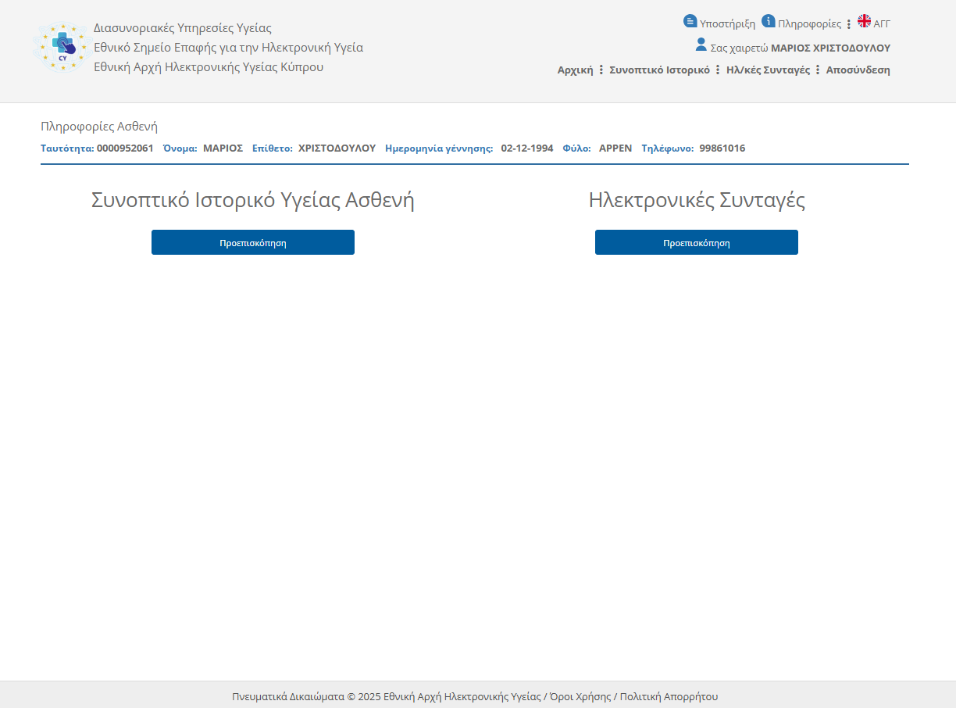
Task: Click the Cyprus eHealth portal logo
Action: point(62,46)
